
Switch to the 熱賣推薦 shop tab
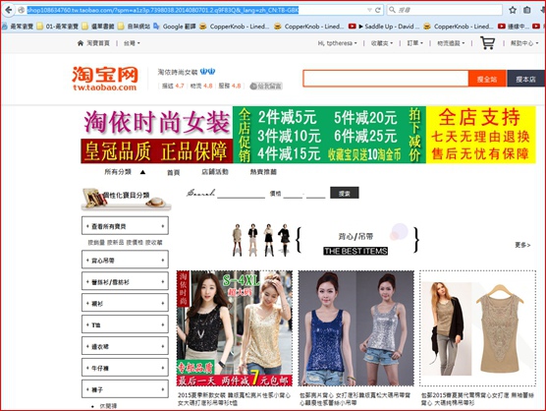263,171
